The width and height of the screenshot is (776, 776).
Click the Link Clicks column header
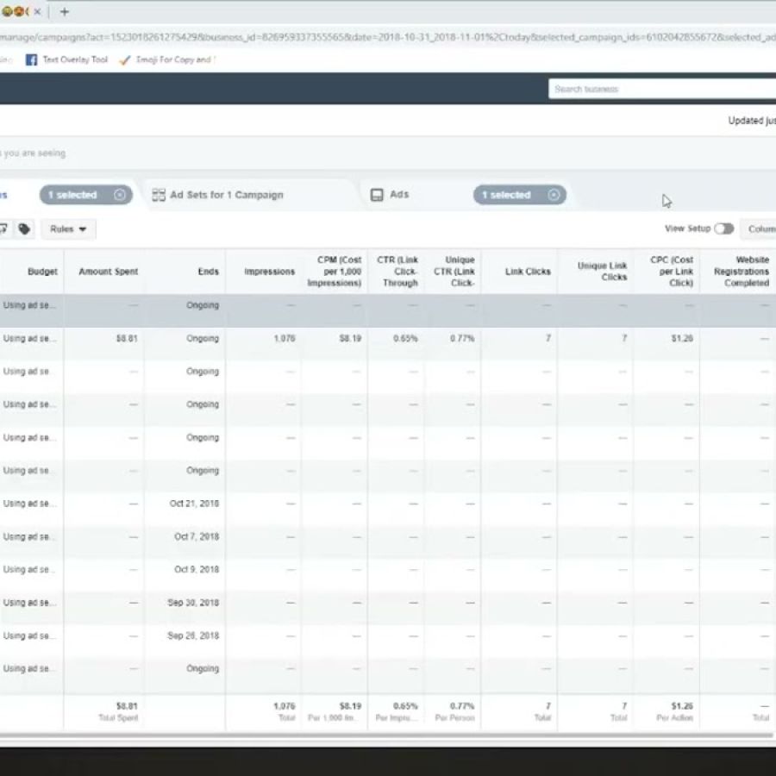pos(527,272)
